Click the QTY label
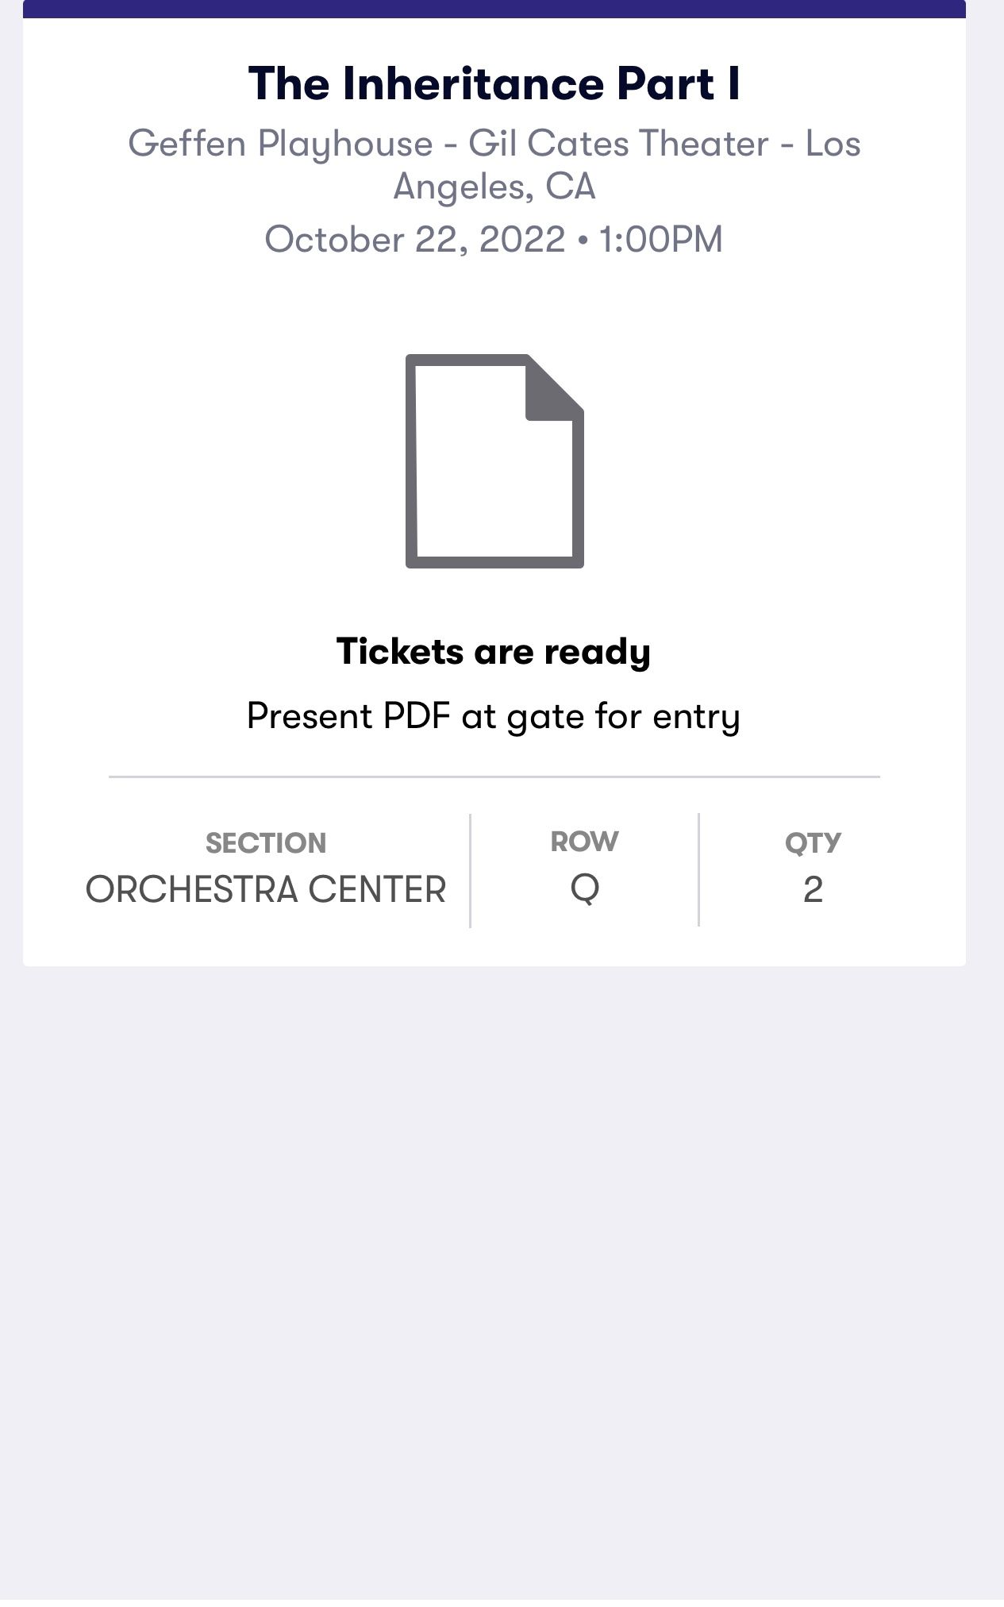Screen dimensions: 1004x1607 click(813, 843)
